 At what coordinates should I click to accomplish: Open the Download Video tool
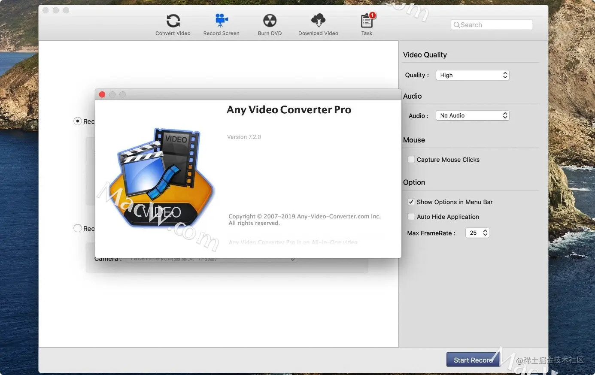pyautogui.click(x=318, y=24)
